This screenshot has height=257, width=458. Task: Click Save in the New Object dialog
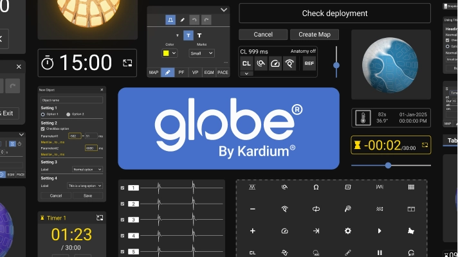(x=87, y=196)
